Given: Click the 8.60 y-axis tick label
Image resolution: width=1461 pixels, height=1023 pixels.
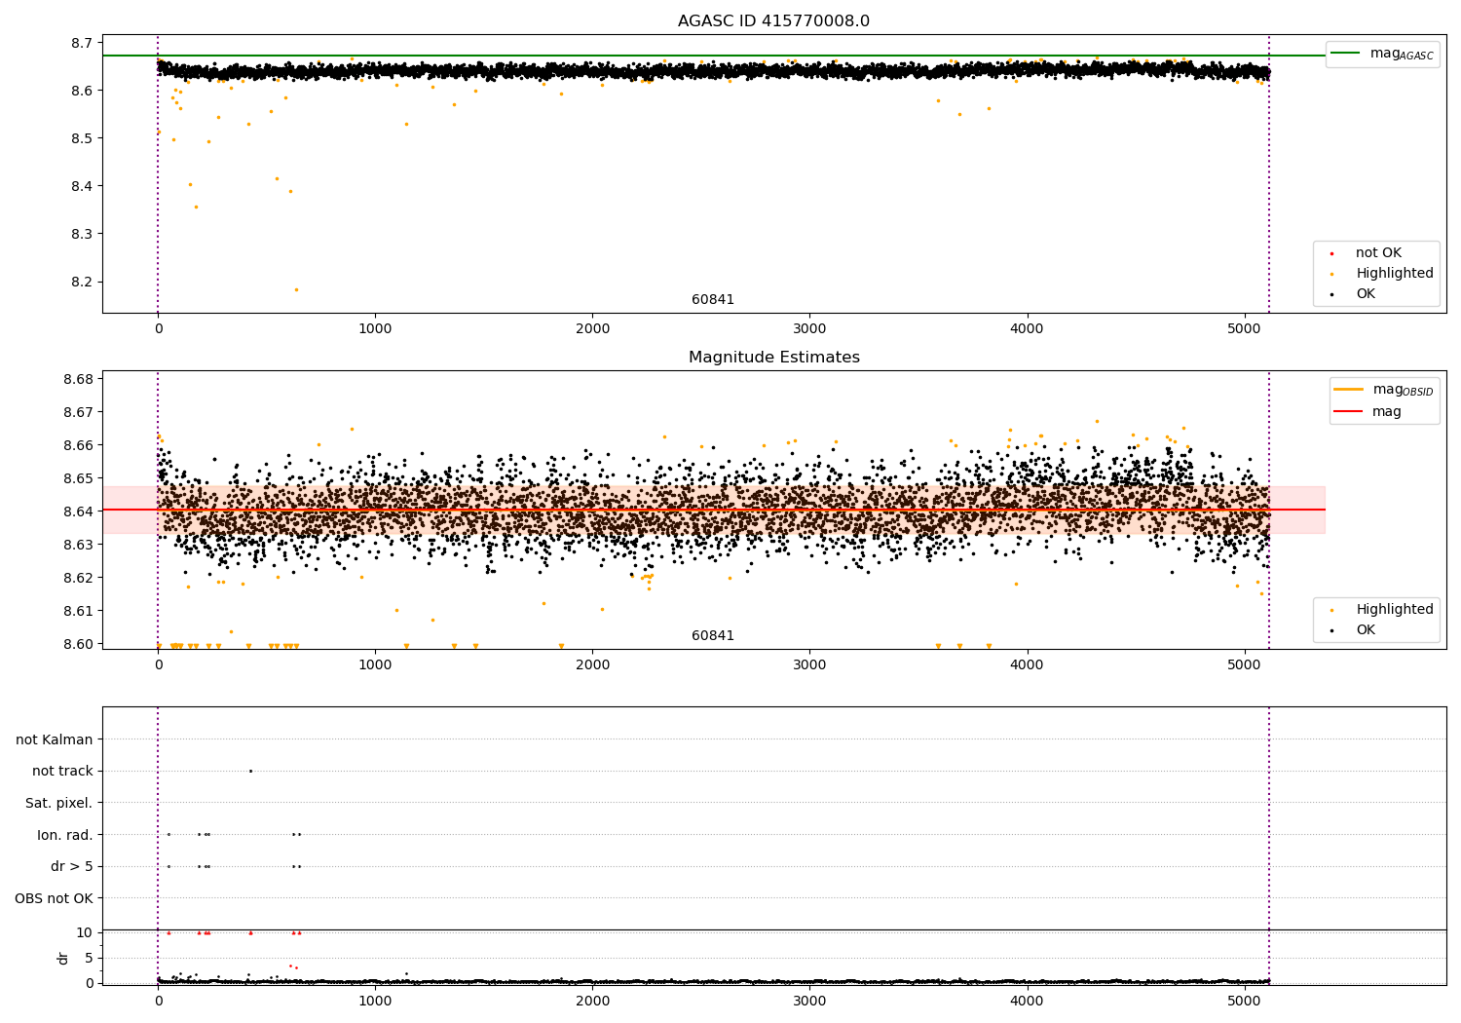Looking at the screenshot, I should click(78, 644).
